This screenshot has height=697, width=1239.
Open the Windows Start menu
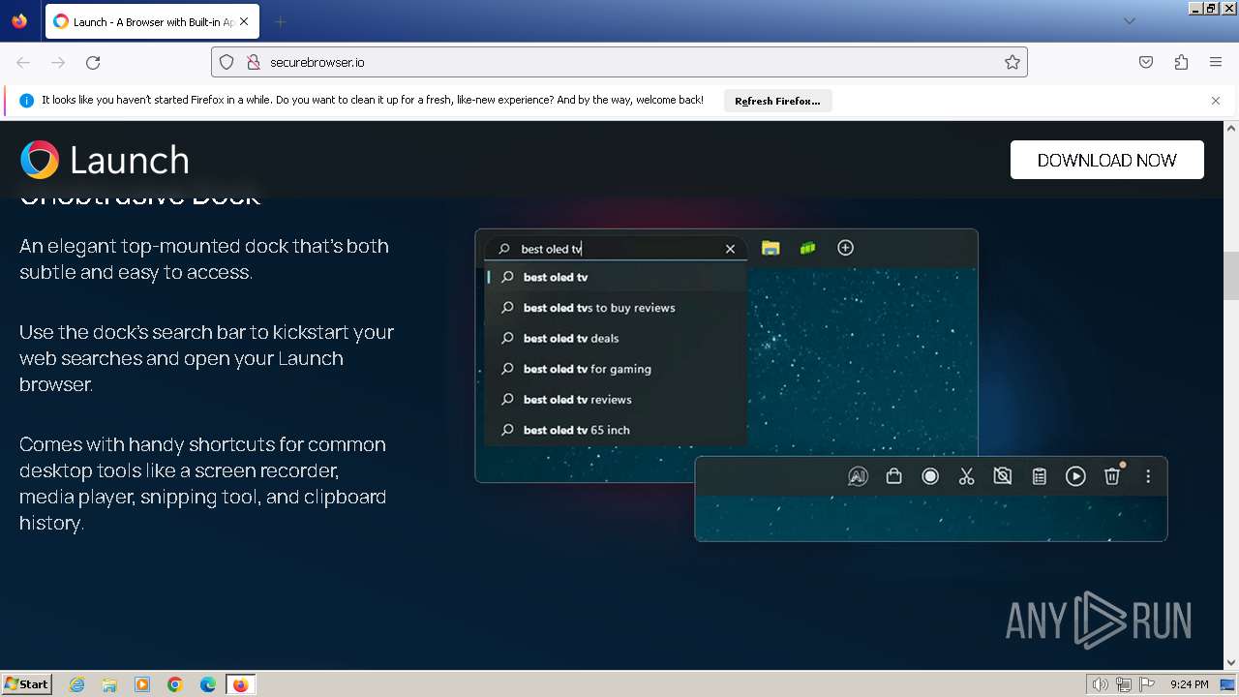[27, 684]
